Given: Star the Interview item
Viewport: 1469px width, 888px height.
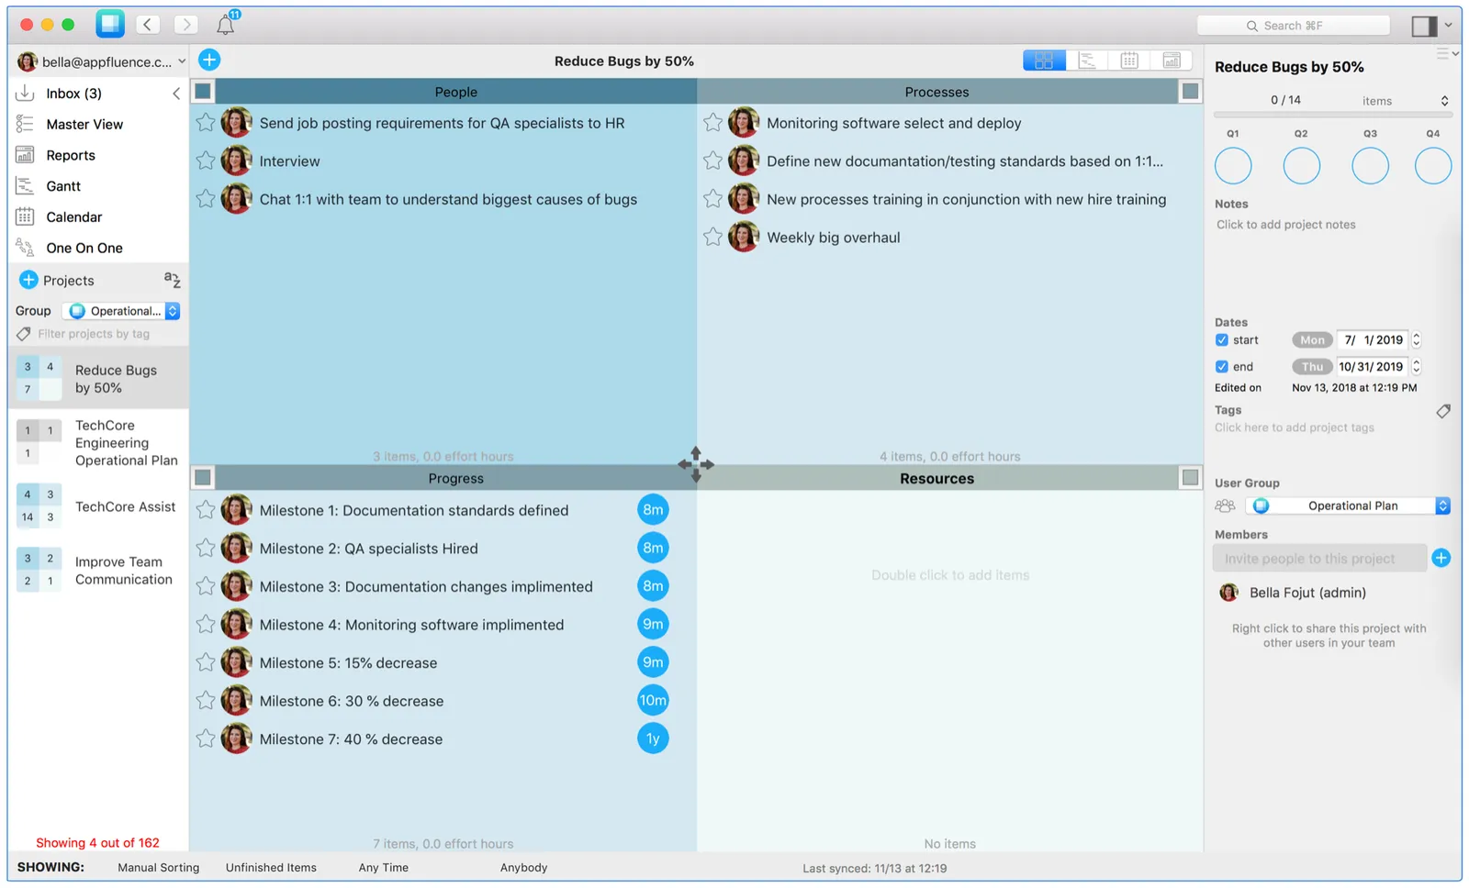Looking at the screenshot, I should pyautogui.click(x=206, y=161).
